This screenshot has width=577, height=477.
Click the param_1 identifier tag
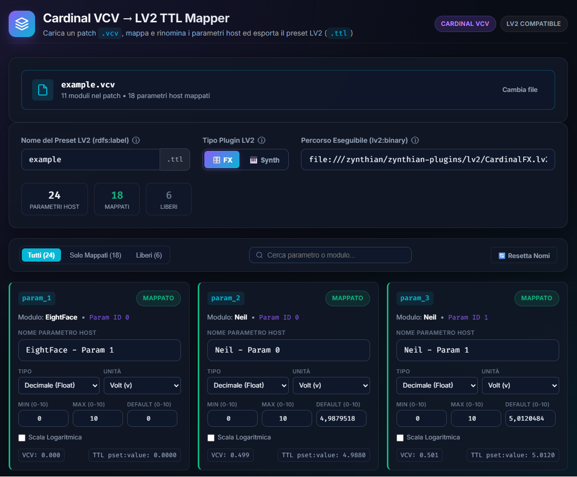coord(37,298)
